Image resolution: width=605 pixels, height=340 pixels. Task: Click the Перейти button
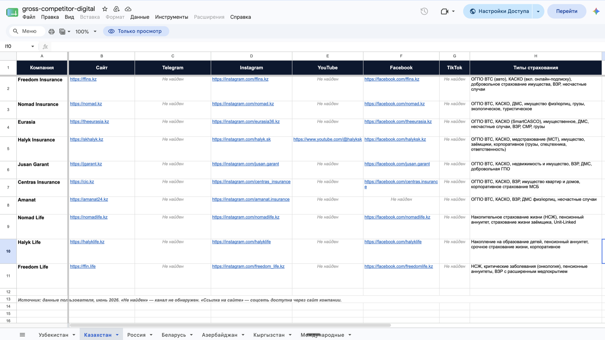pos(567,11)
